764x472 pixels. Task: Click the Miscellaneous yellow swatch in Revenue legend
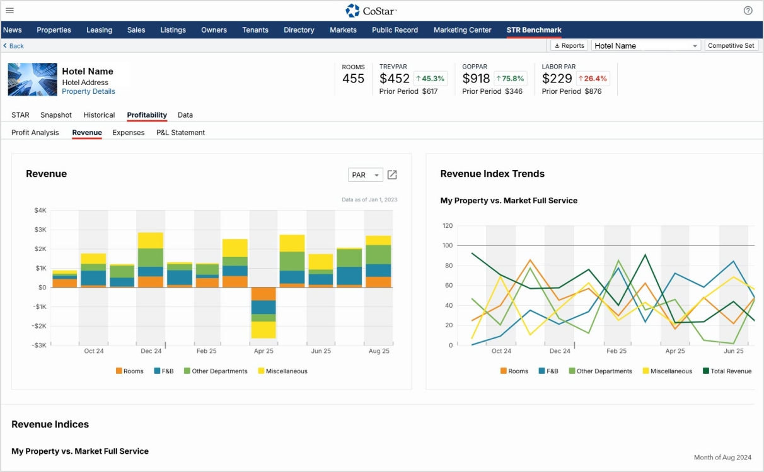[261, 371]
